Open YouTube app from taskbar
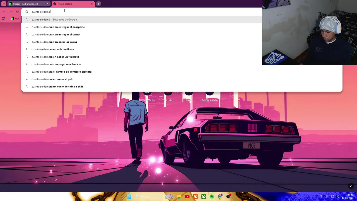Image resolution: width=357 pixels, height=201 pixels. [187, 197]
